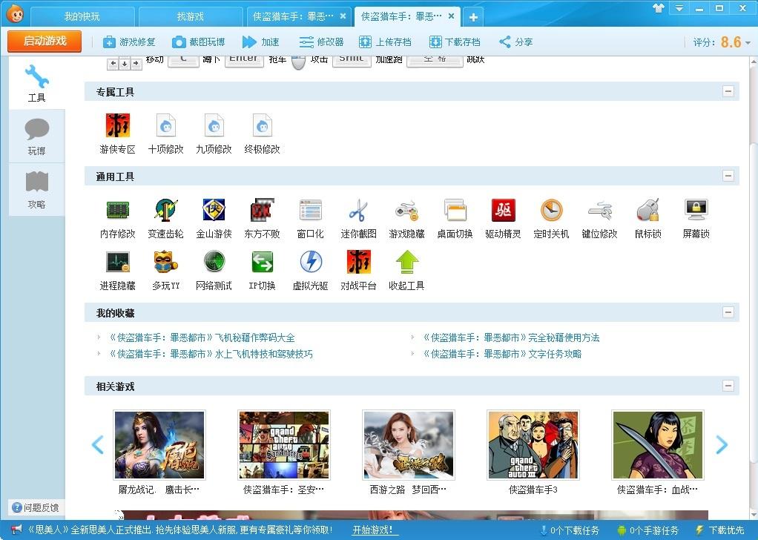
Task: Open the 十项修改 trainer in 专属工具
Action: tap(165, 134)
